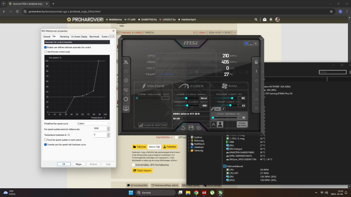Expand the Adatbázis tree node in AIDA64
This screenshot has height=197, width=351.
coord(189,147)
